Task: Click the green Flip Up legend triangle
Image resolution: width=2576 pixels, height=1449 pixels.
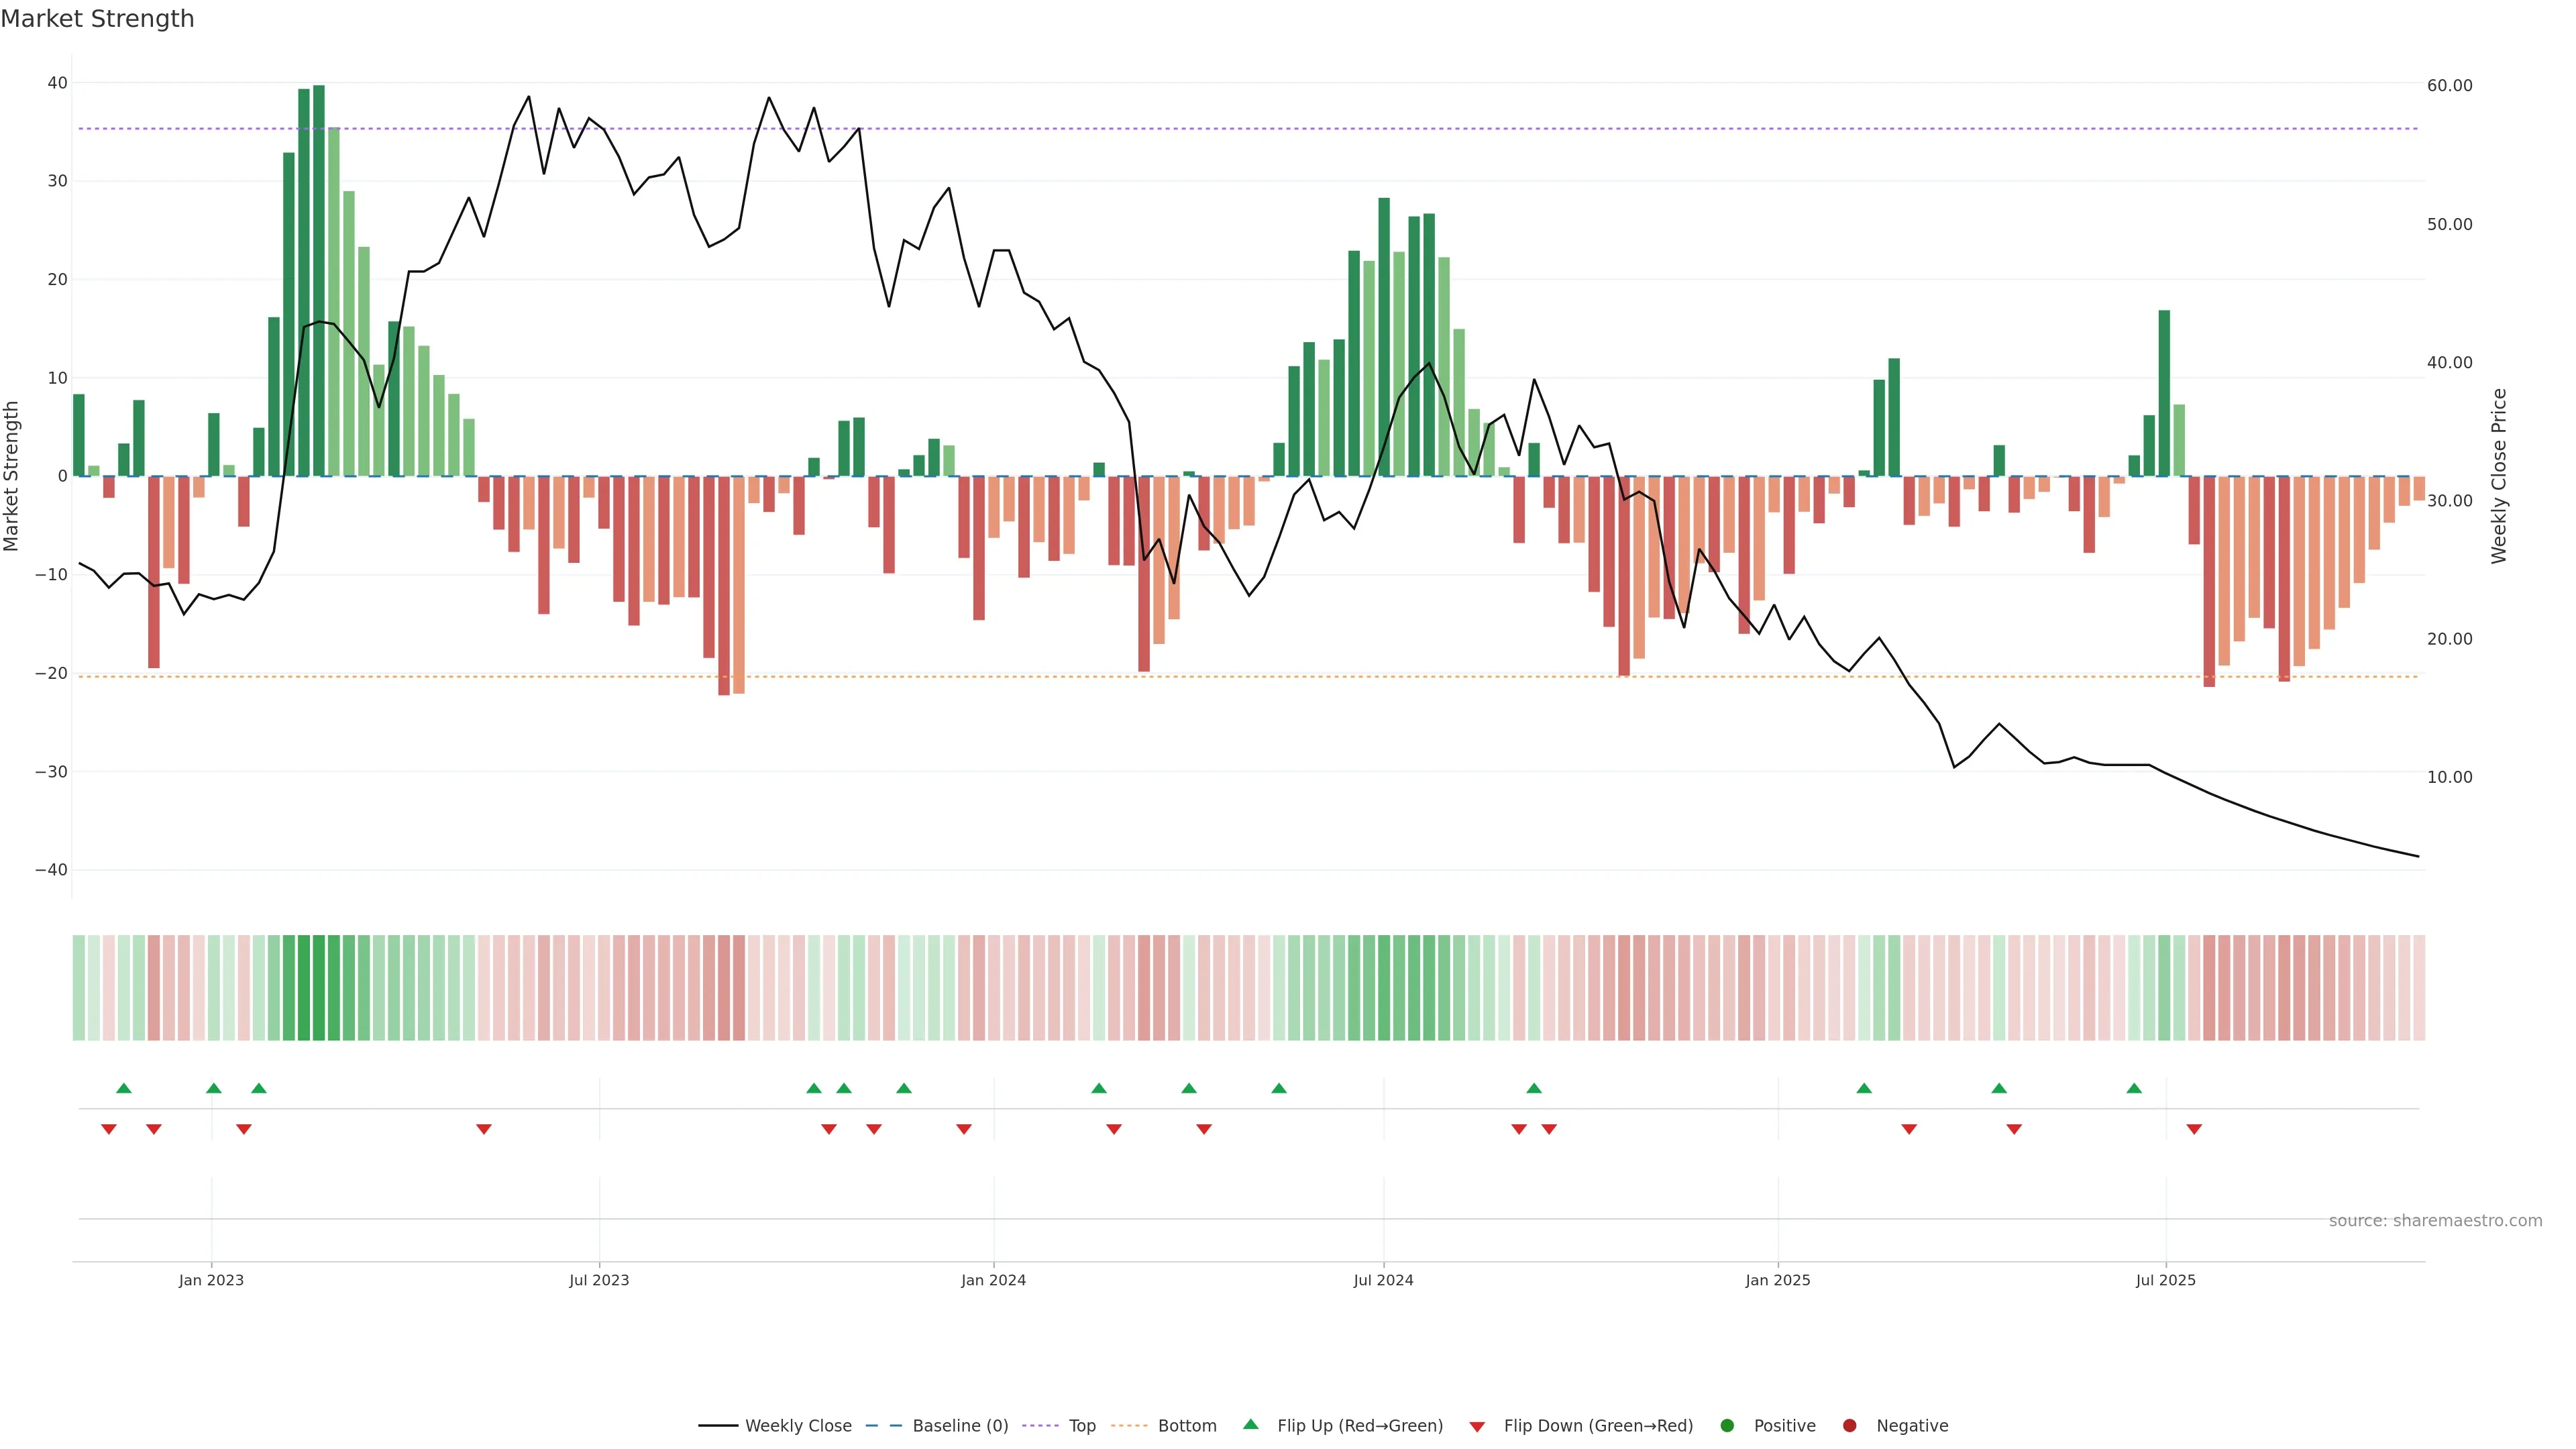Action: pyautogui.click(x=1250, y=1424)
